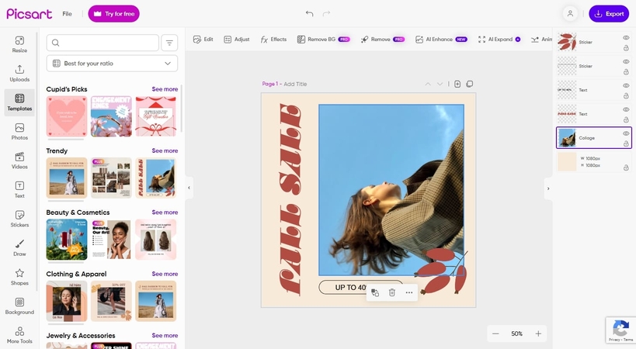This screenshot has height=349, width=636.
Task: Lock the FALL SALE Text layer
Action: [626, 120]
